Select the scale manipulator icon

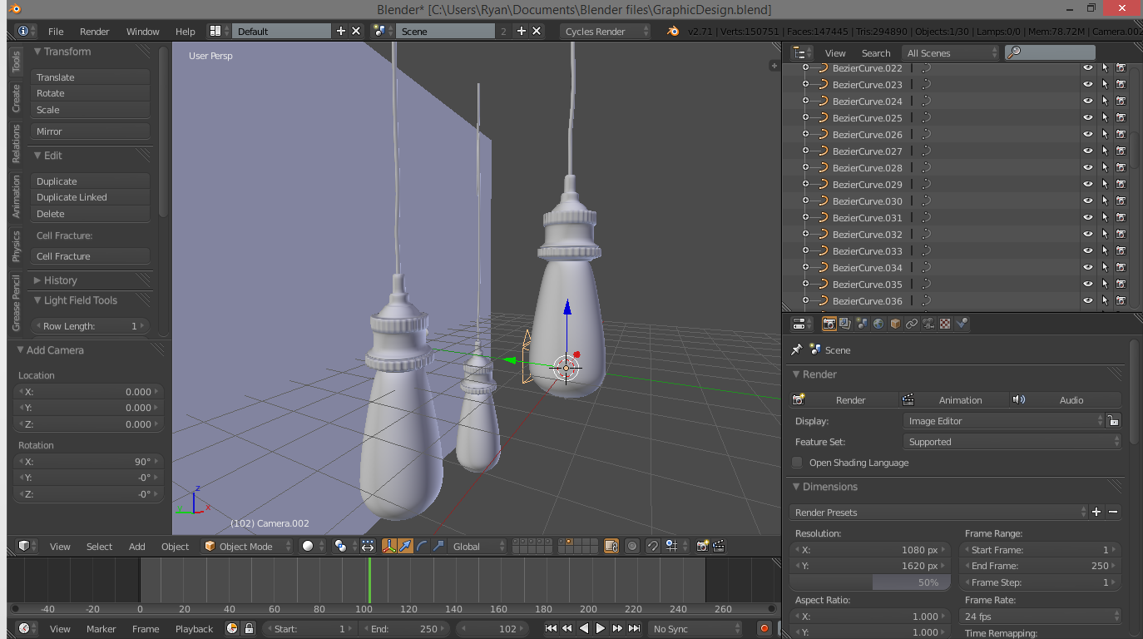(438, 546)
